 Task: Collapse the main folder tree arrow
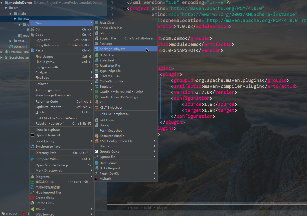point(11,13)
